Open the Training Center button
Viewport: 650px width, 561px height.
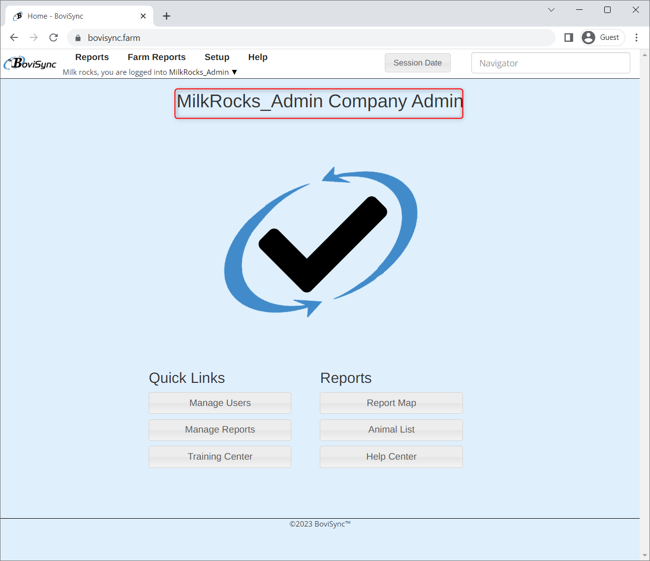coord(220,457)
